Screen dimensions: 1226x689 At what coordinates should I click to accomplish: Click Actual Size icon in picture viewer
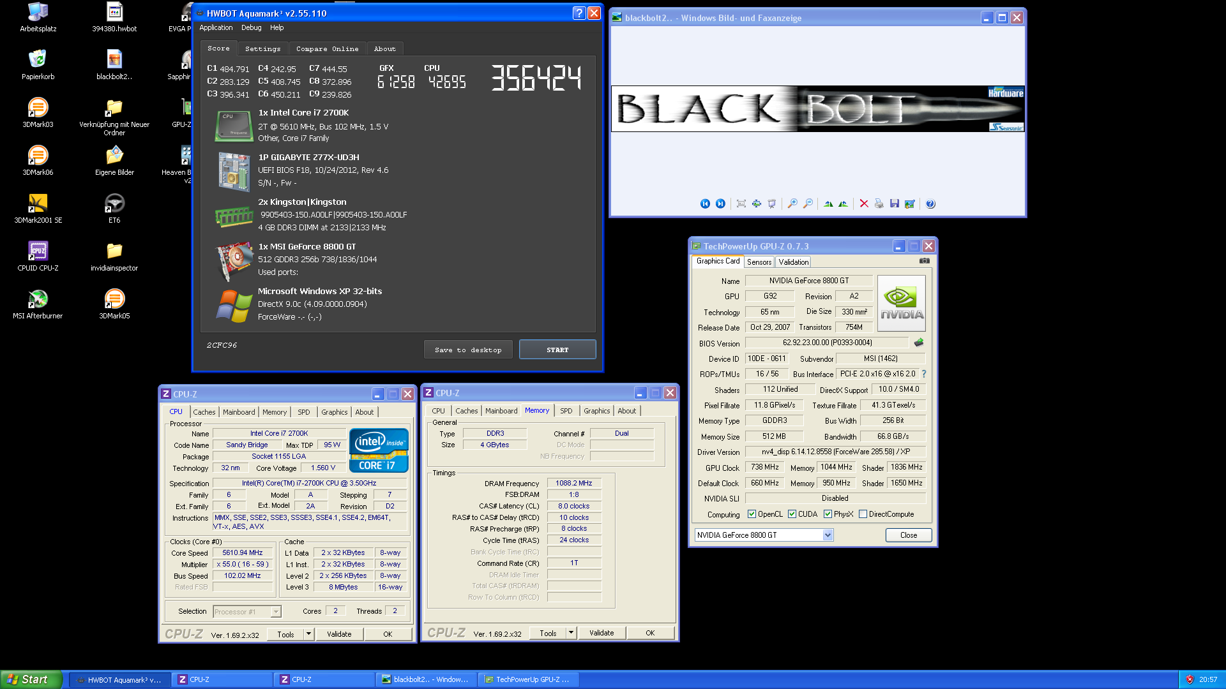pyautogui.click(x=756, y=204)
